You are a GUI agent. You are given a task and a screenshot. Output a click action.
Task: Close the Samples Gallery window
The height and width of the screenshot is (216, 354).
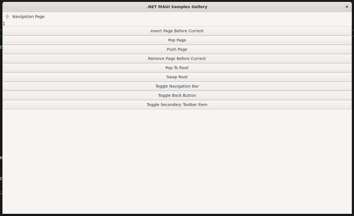[347, 7]
